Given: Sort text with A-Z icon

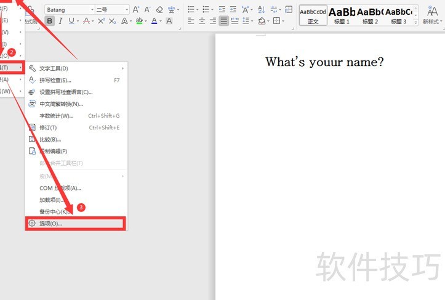Looking at the screenshot, I should tap(262, 10).
